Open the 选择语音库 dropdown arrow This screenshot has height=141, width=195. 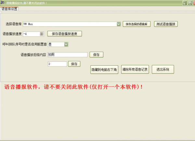(x=119, y=24)
